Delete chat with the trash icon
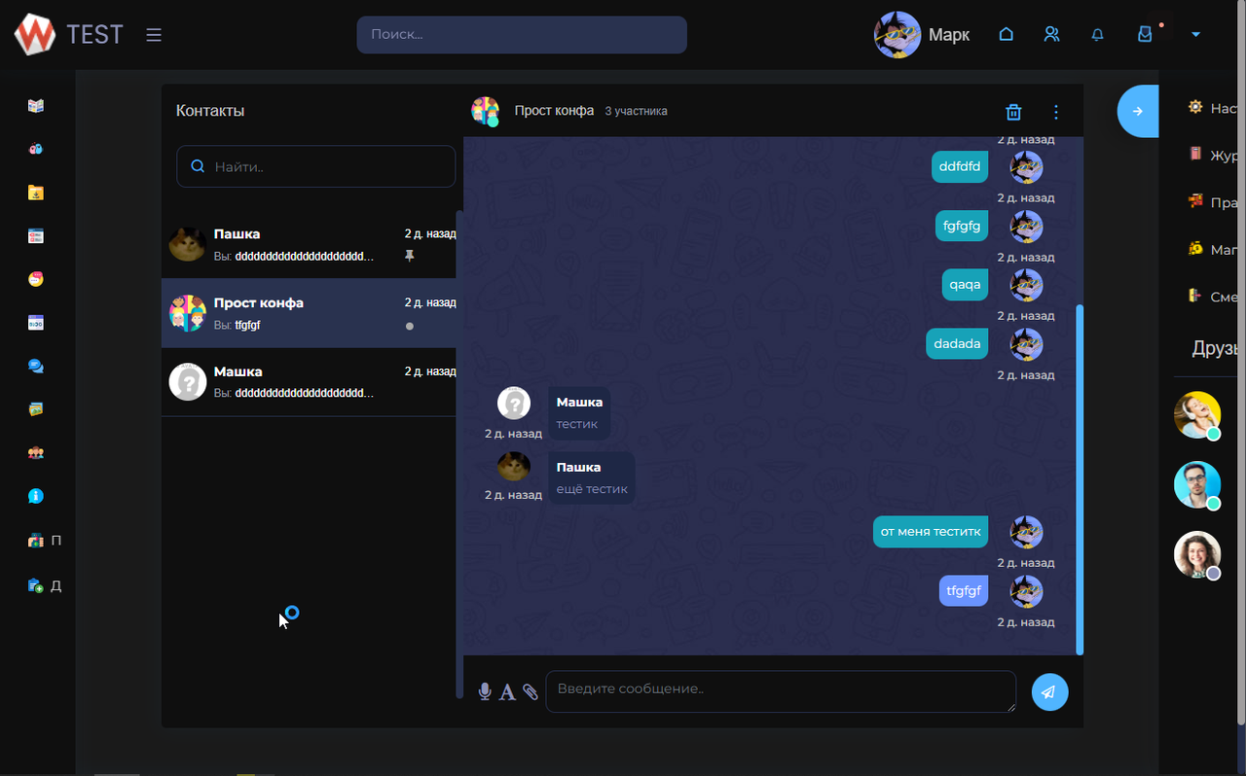Screen dimensions: 1246x776 (1013, 112)
